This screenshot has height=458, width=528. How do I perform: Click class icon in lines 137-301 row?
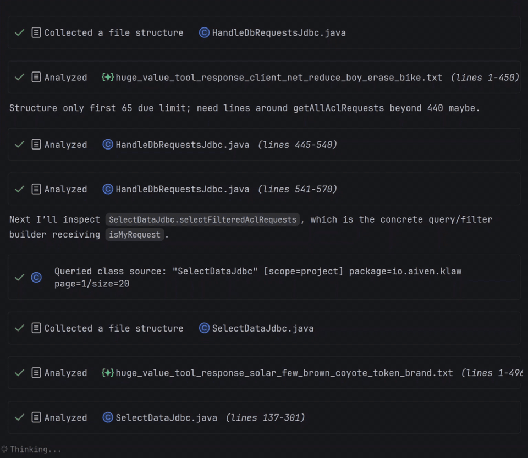[x=107, y=417]
